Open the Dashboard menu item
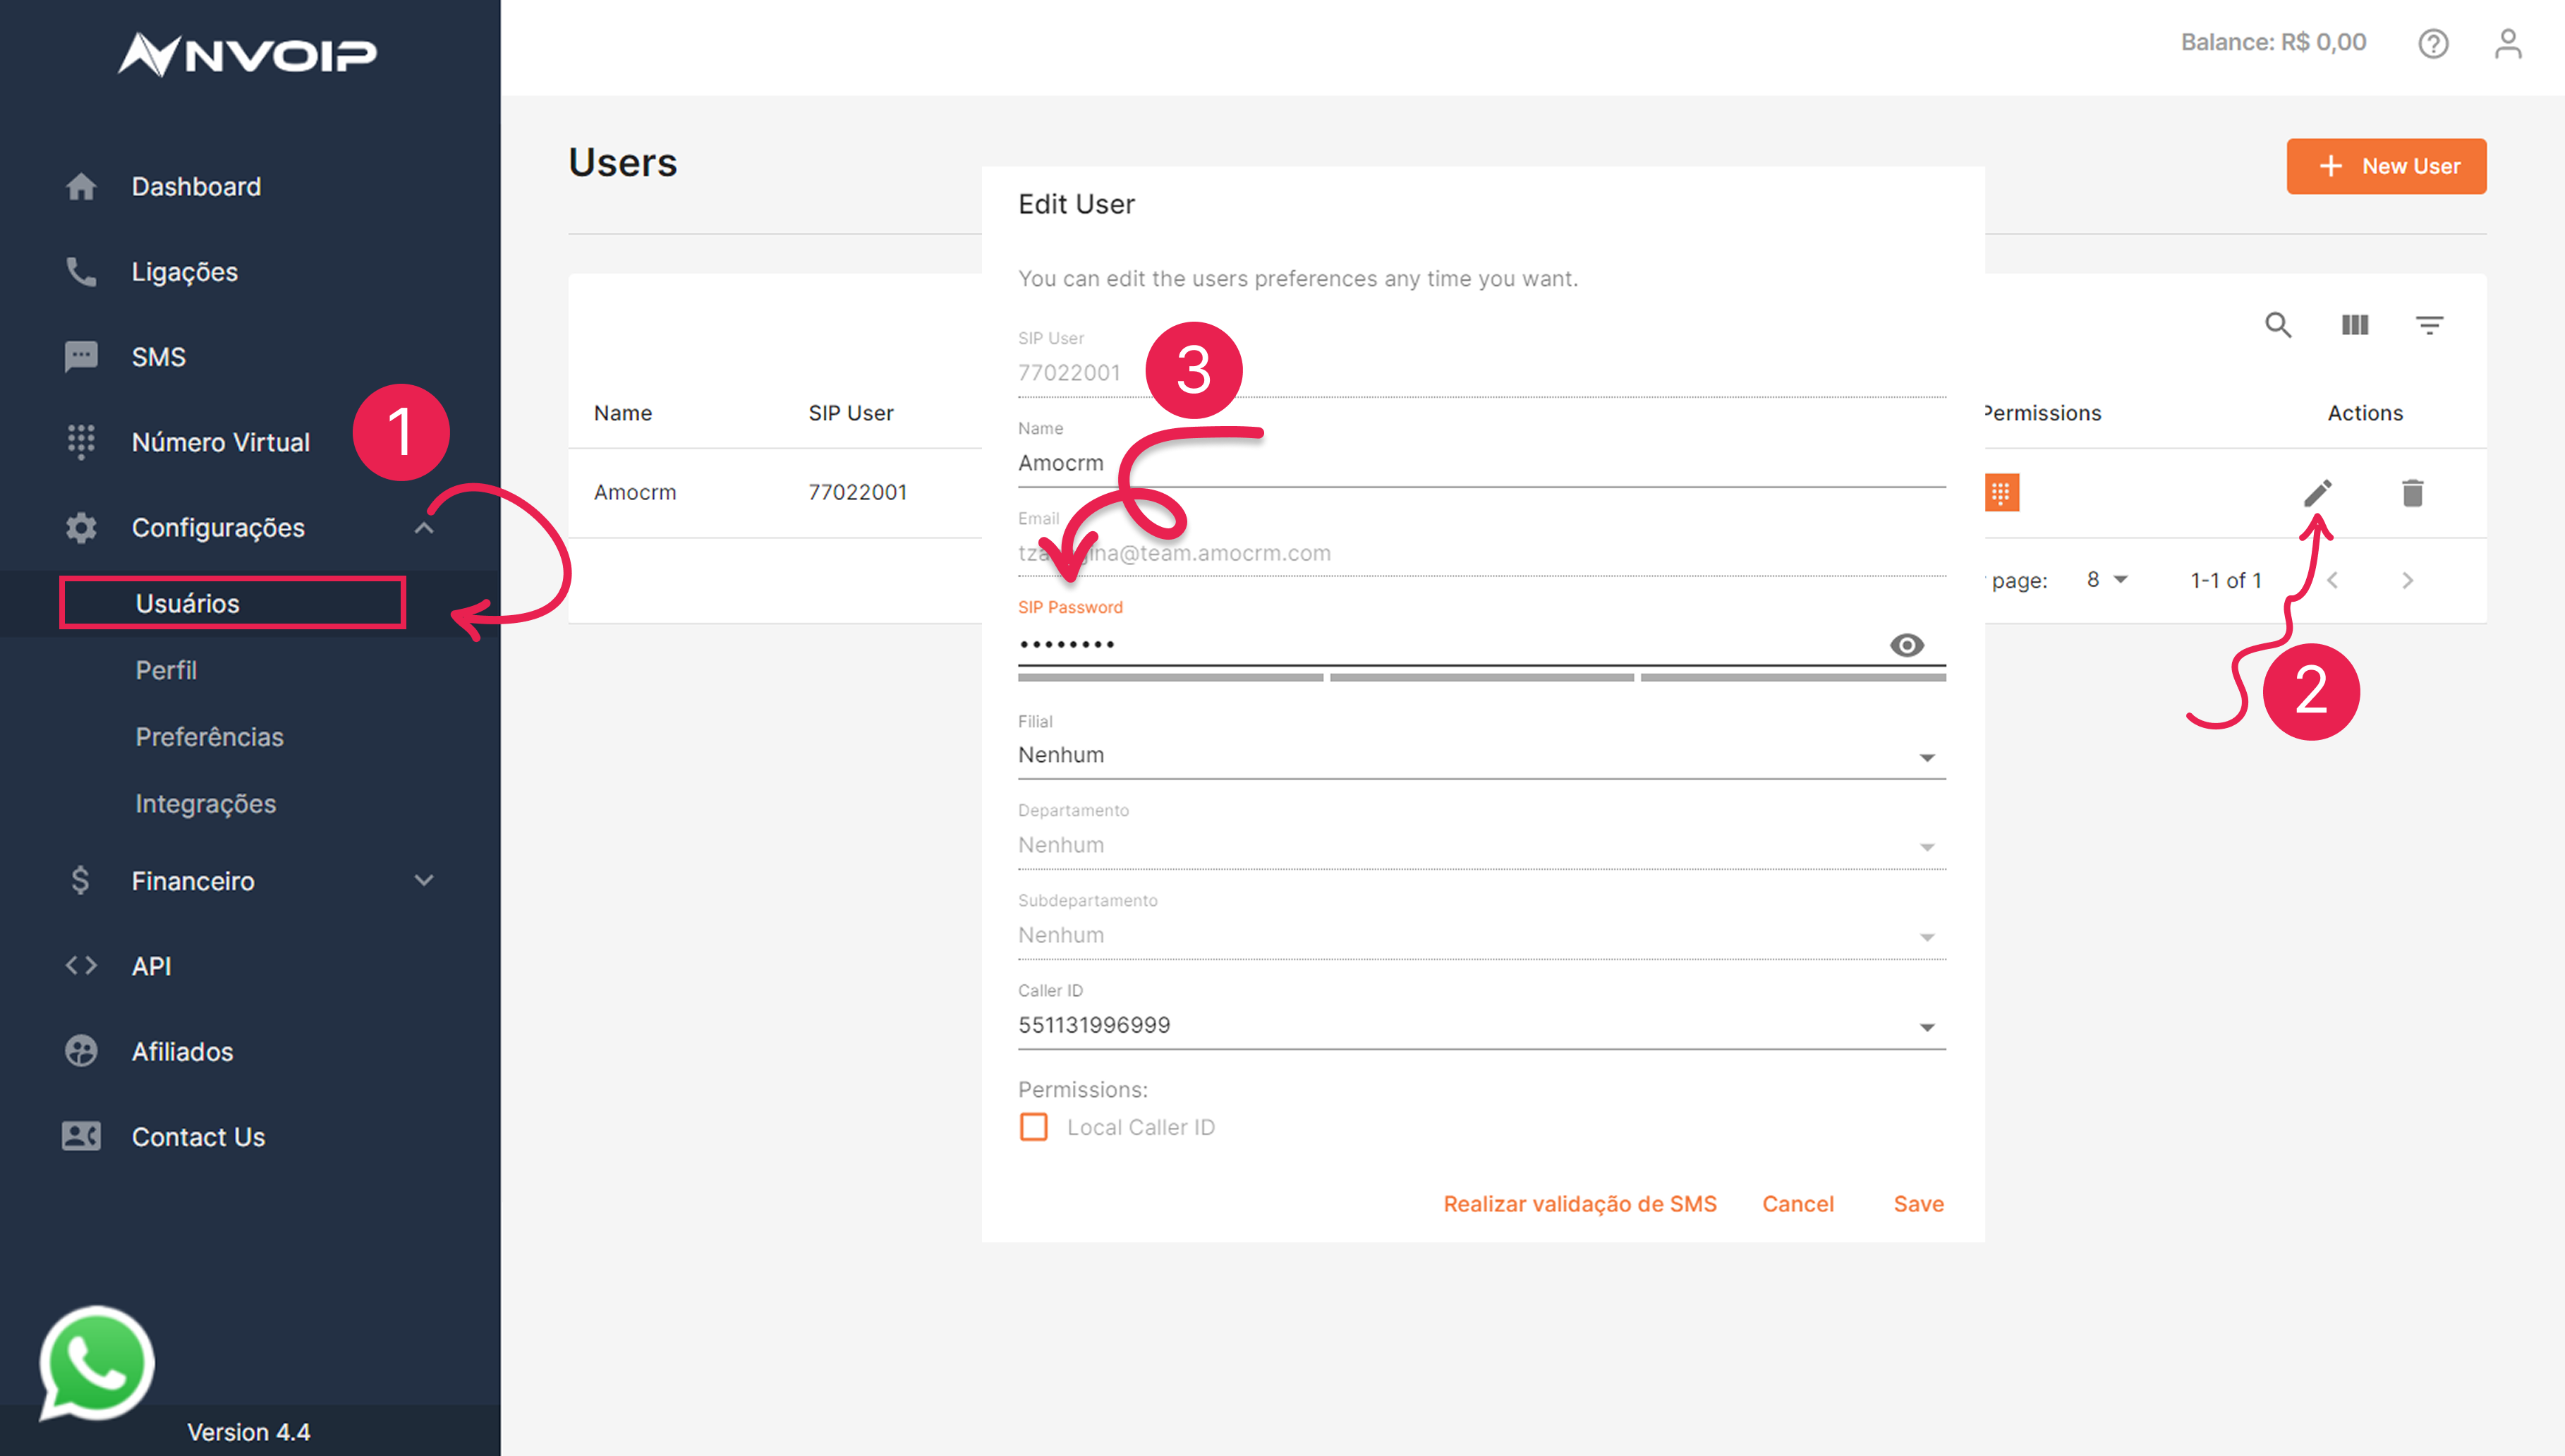 [x=196, y=187]
